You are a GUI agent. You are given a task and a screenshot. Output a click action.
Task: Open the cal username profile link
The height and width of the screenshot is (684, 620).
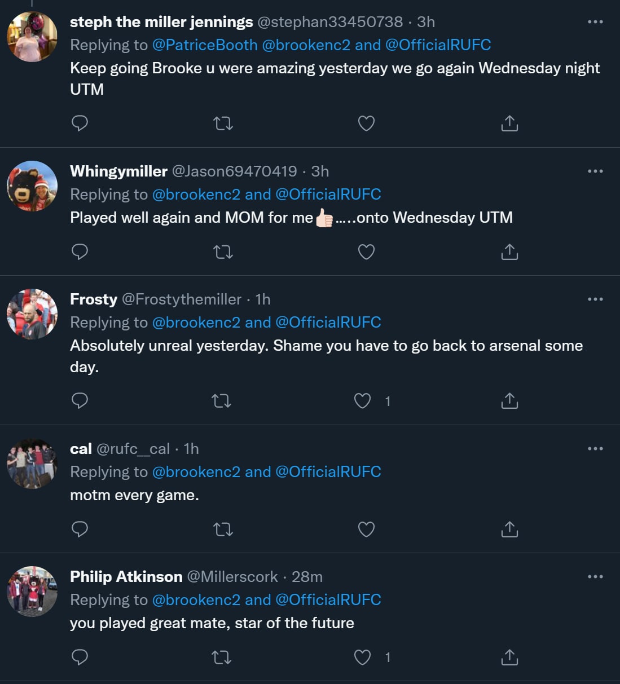click(x=81, y=449)
